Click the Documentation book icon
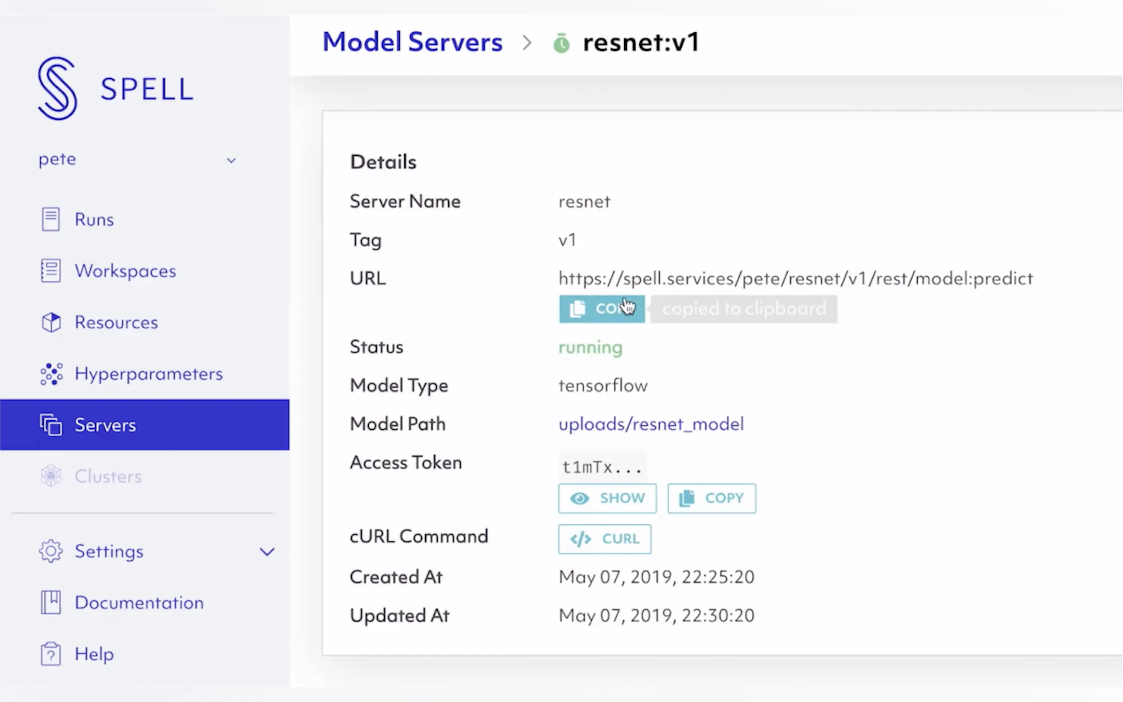 (x=50, y=602)
